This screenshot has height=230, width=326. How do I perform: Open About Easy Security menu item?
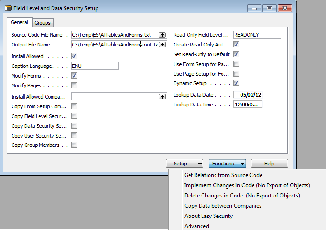tap(209, 216)
